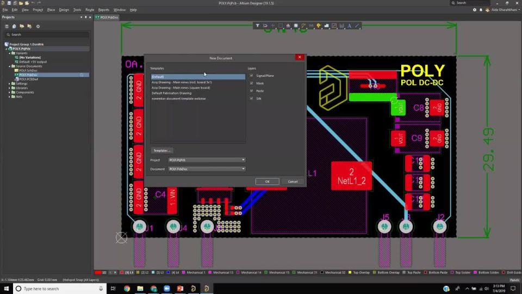Viewport: 522px width, 294px height.
Task: Click the Undo arrow in the title bar
Action: (33, 3)
